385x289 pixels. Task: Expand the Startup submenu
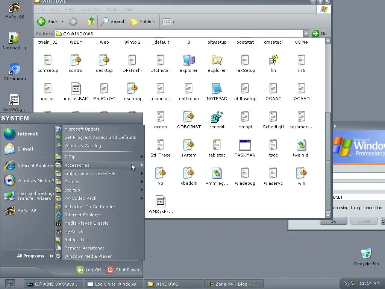tap(99, 190)
